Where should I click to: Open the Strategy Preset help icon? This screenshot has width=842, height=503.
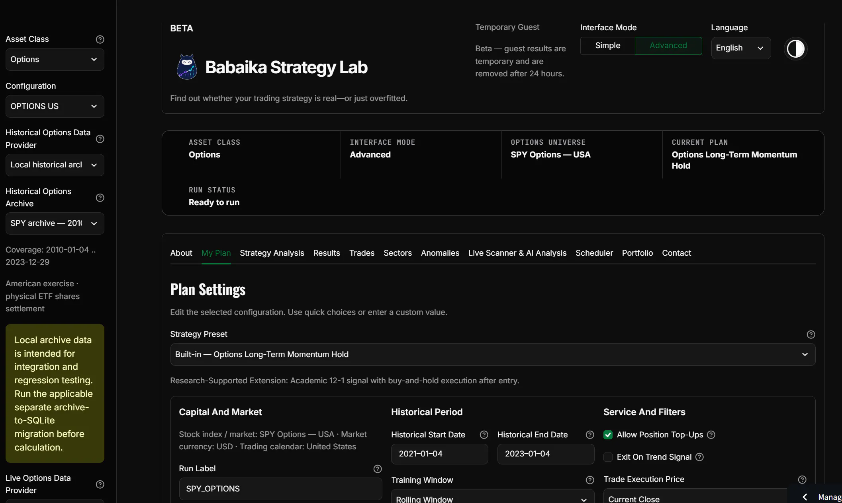tap(811, 334)
